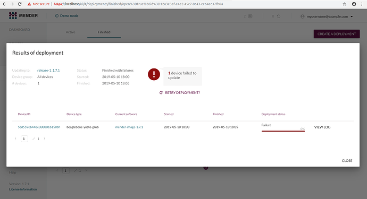Click the browser back arrow
Screen dimensions: 367x199
point(4,4)
